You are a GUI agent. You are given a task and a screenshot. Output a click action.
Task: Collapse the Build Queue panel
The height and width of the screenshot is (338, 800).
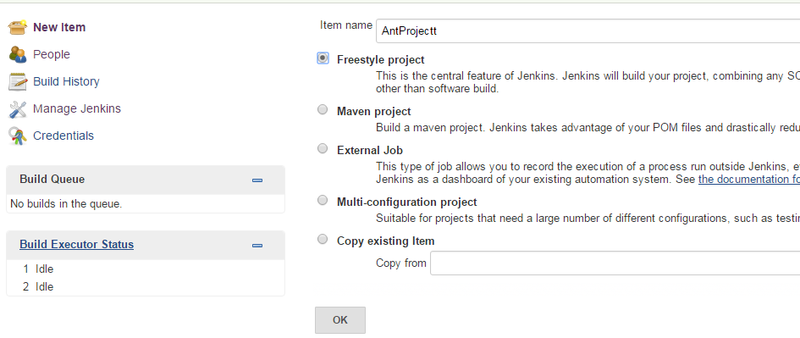[257, 180]
